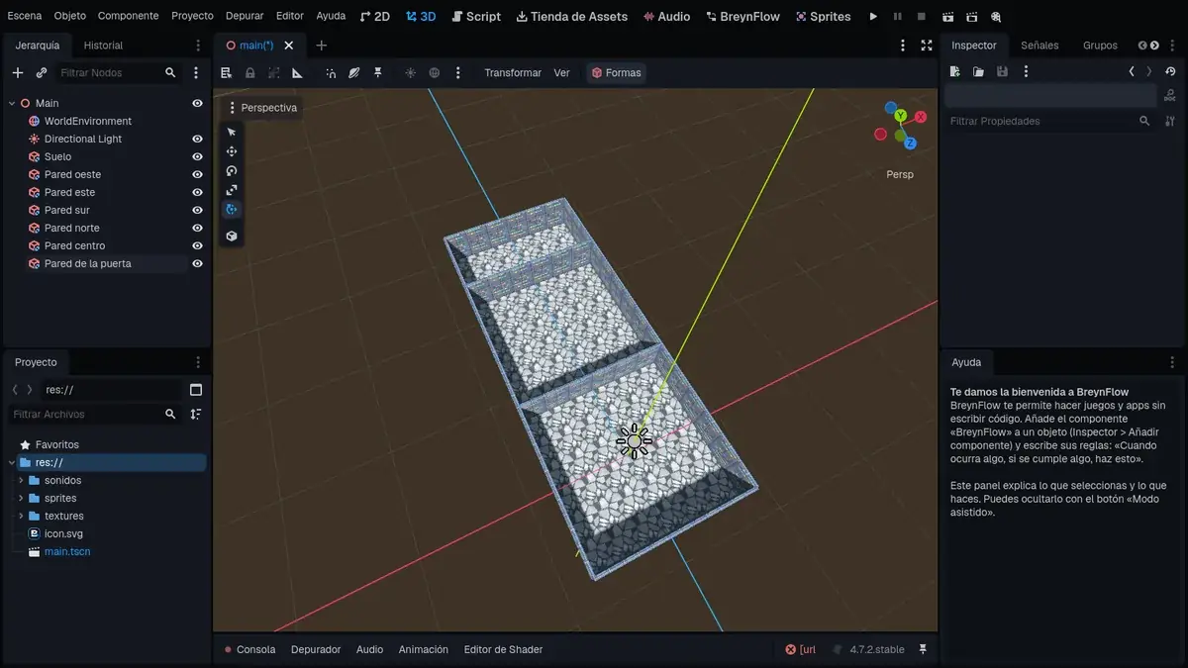
Task: Switch to the Señales tab
Action: coord(1039,46)
